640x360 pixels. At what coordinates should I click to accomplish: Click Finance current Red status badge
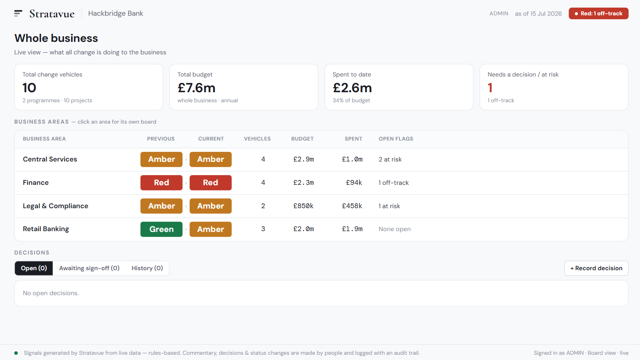[211, 183]
